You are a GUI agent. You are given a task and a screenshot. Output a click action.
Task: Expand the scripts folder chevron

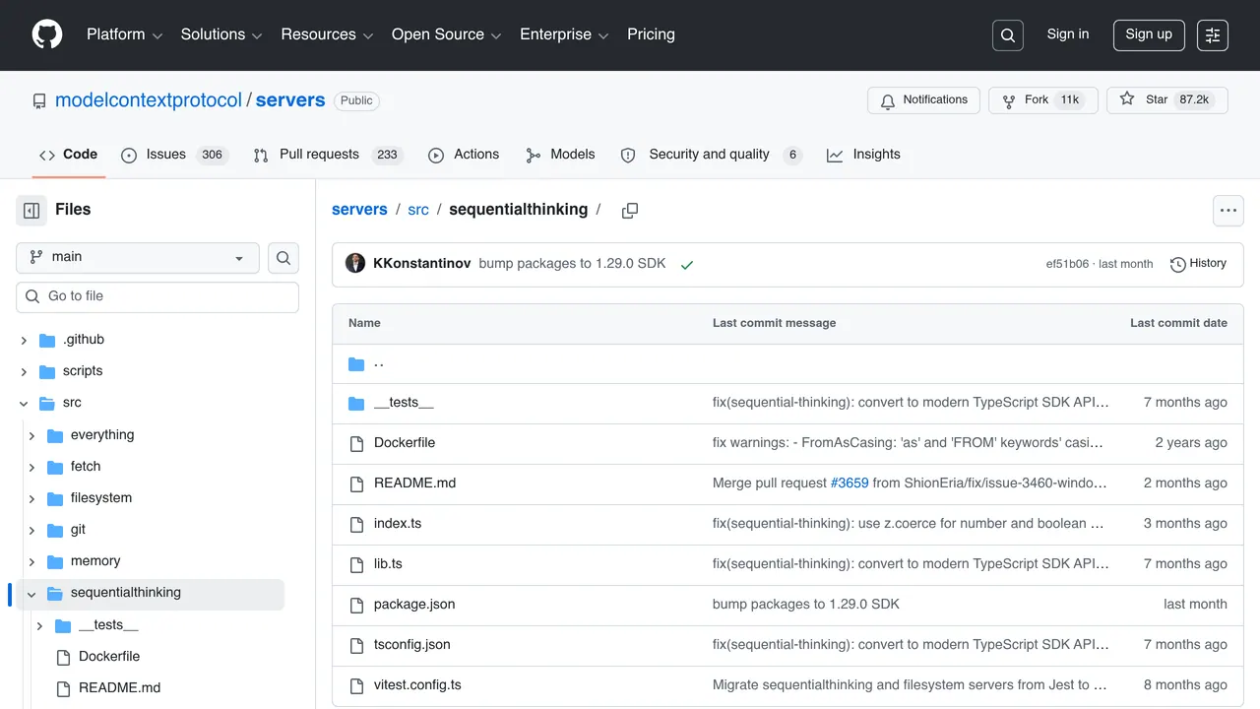point(24,371)
